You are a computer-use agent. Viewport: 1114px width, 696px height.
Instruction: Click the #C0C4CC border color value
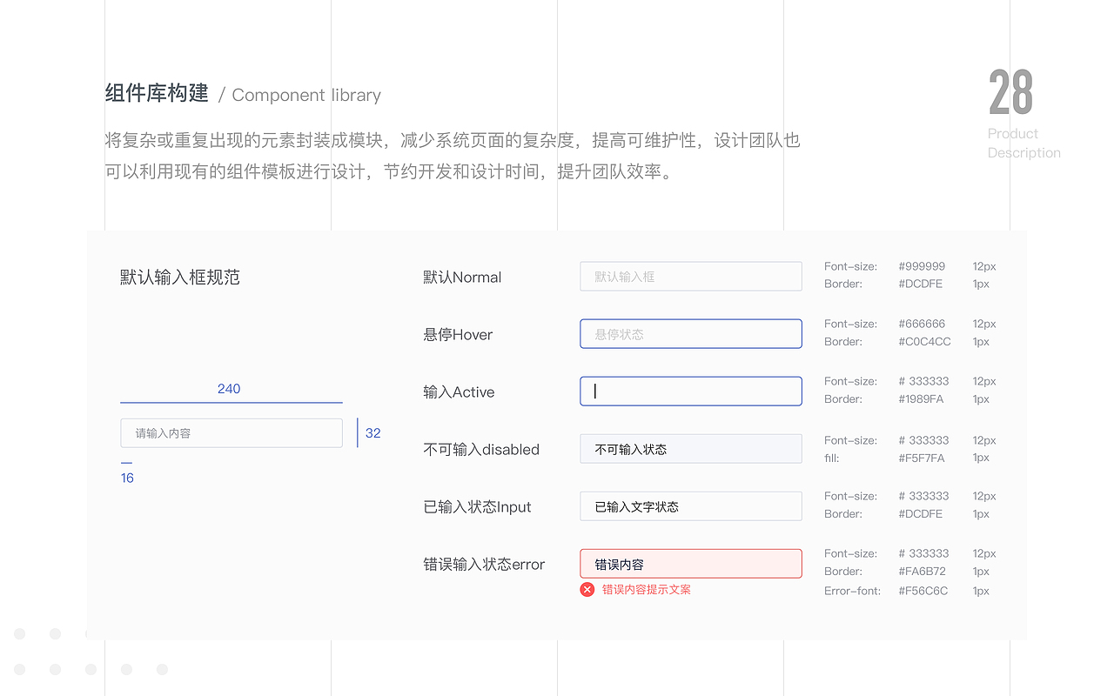(x=924, y=342)
